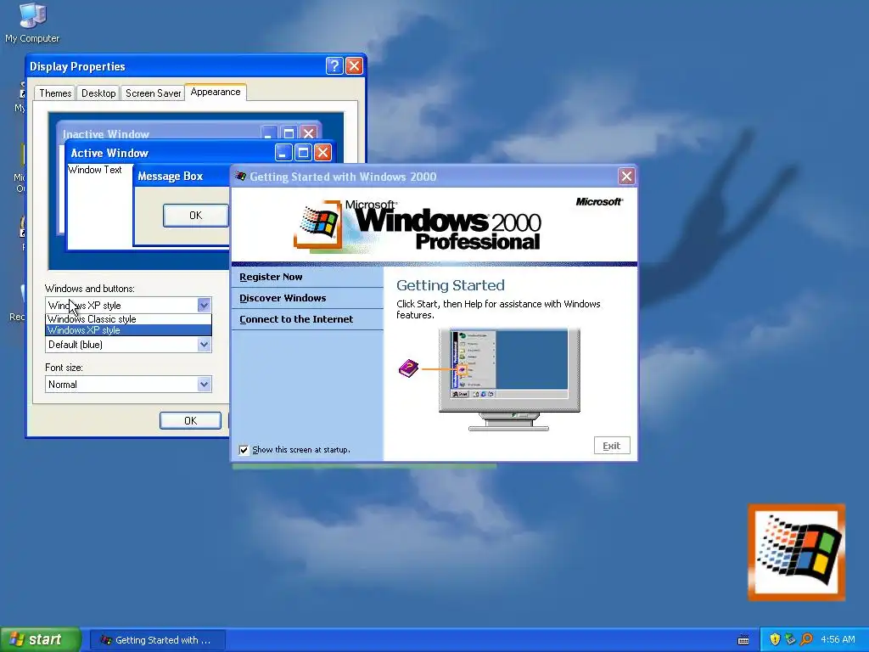The width and height of the screenshot is (869, 652).
Task: Click the orange magnifier tray icon
Action: pyautogui.click(x=806, y=639)
